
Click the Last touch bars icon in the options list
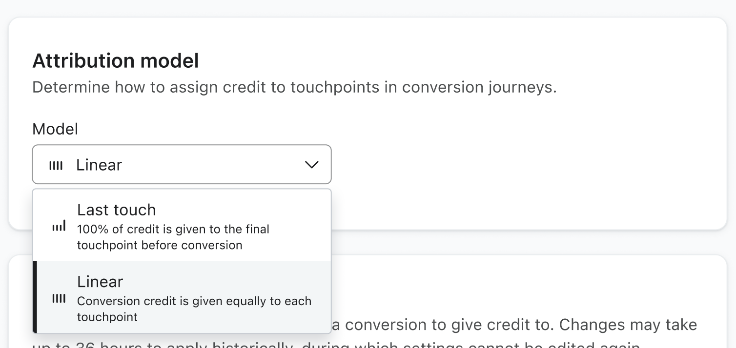59,226
